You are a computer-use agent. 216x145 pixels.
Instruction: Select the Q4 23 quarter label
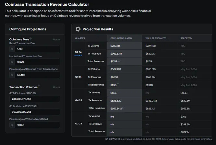pyautogui.click(x=78, y=100)
